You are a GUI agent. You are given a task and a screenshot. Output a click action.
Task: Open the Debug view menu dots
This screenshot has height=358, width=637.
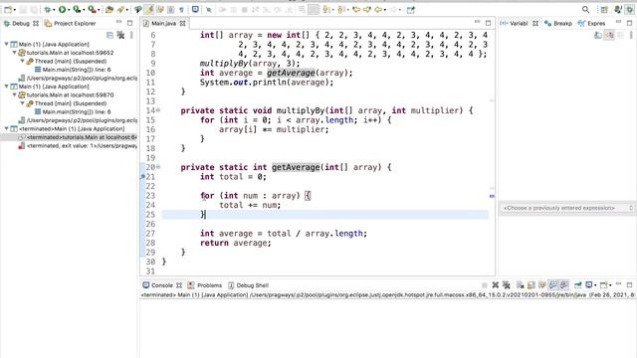pos(131,36)
